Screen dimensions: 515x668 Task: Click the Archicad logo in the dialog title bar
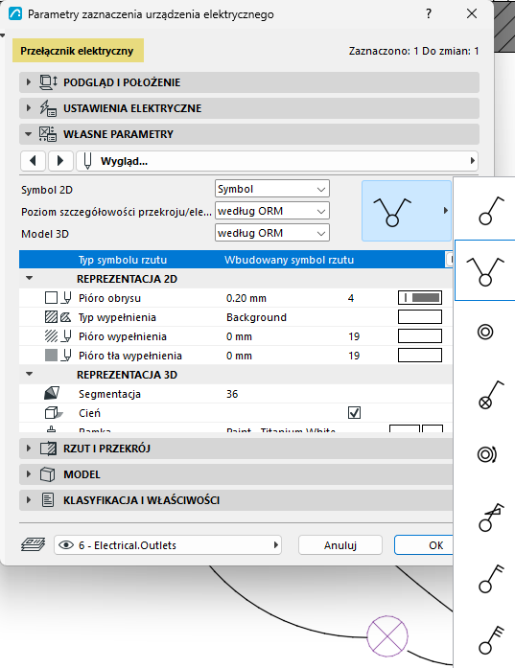pyautogui.click(x=15, y=14)
